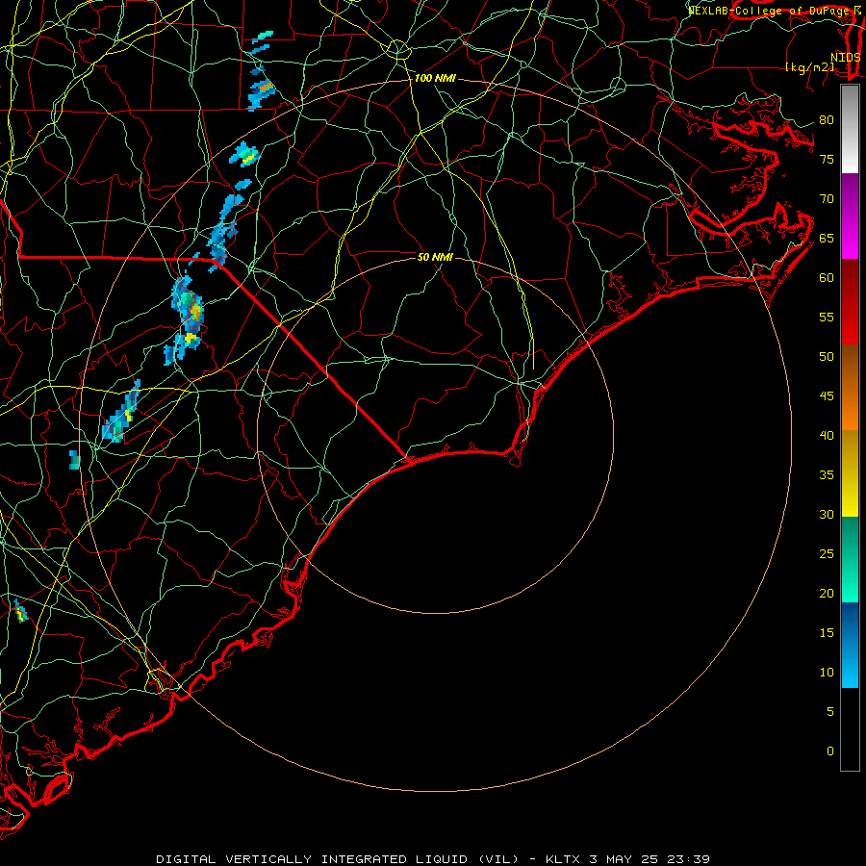
Task: Click the 60 value on the color scale
Action: [x=827, y=278]
